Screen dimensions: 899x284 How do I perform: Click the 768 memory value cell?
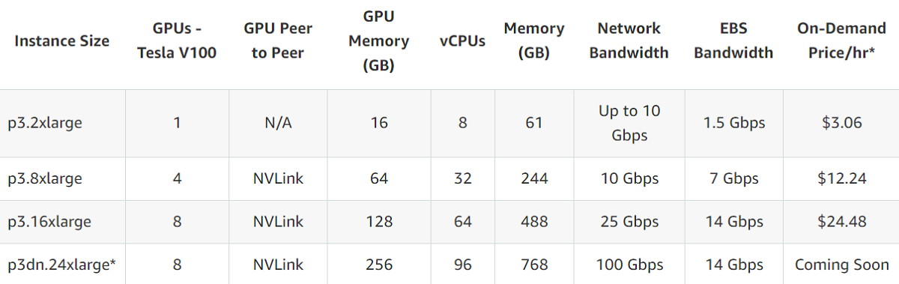533,265
